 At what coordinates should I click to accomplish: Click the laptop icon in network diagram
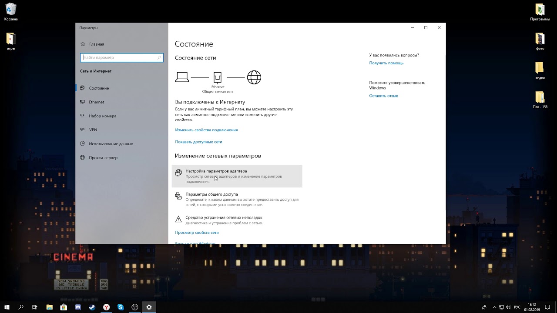coord(182,77)
